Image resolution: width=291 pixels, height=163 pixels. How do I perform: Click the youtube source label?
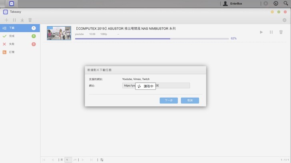coord(79,34)
